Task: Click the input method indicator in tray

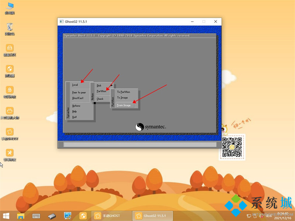Action: coord(268,216)
